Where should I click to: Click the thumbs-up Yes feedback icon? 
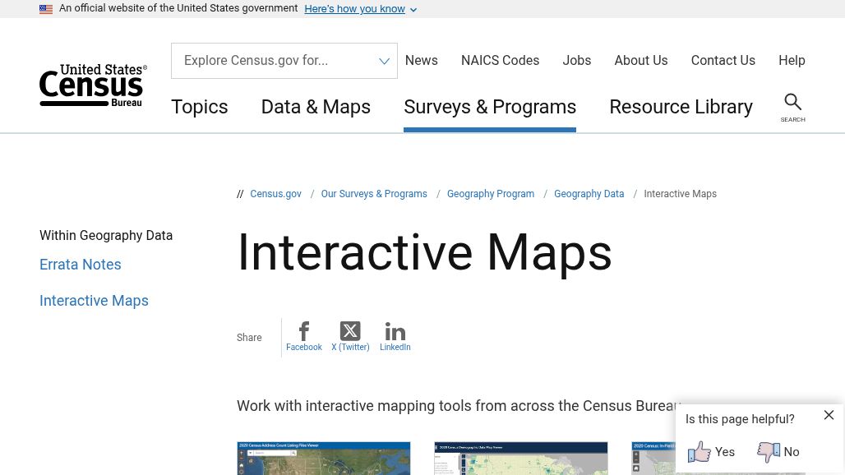pos(699,452)
